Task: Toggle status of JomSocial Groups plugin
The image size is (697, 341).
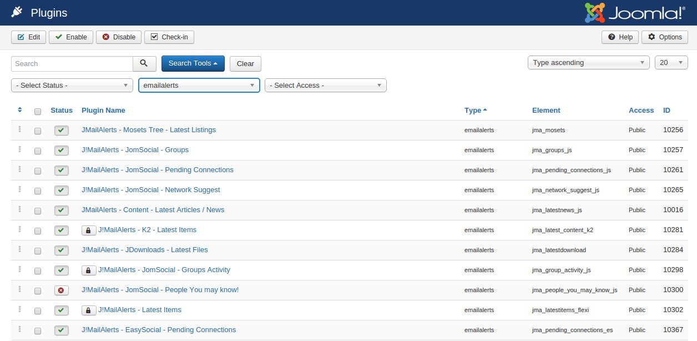Action: coord(62,151)
